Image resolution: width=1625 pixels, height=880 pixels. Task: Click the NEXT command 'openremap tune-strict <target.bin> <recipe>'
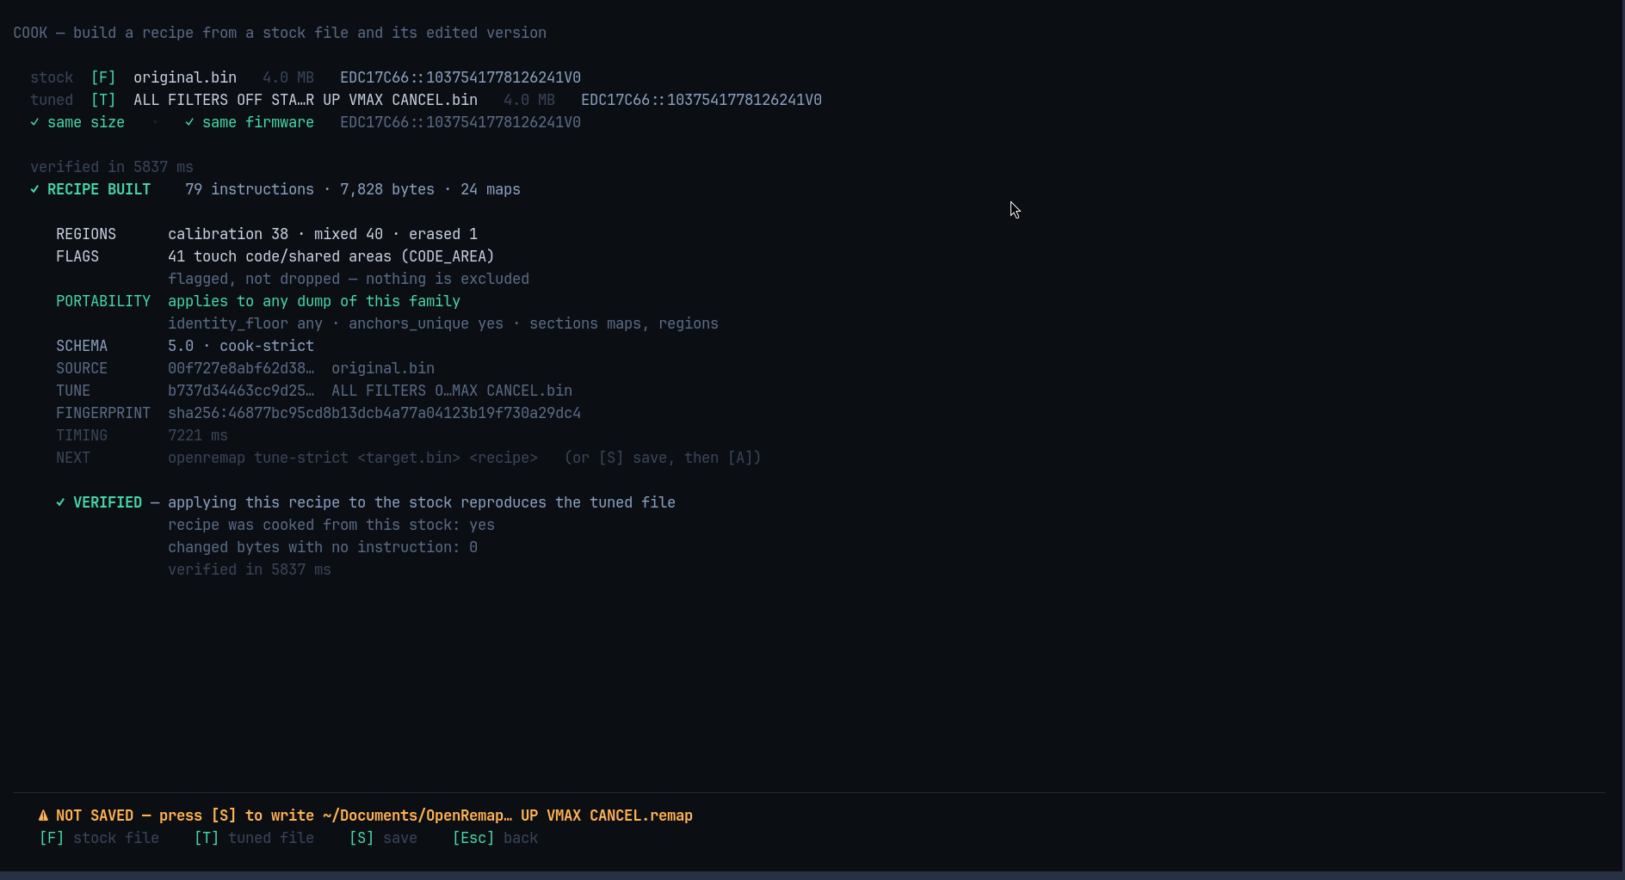pos(353,458)
